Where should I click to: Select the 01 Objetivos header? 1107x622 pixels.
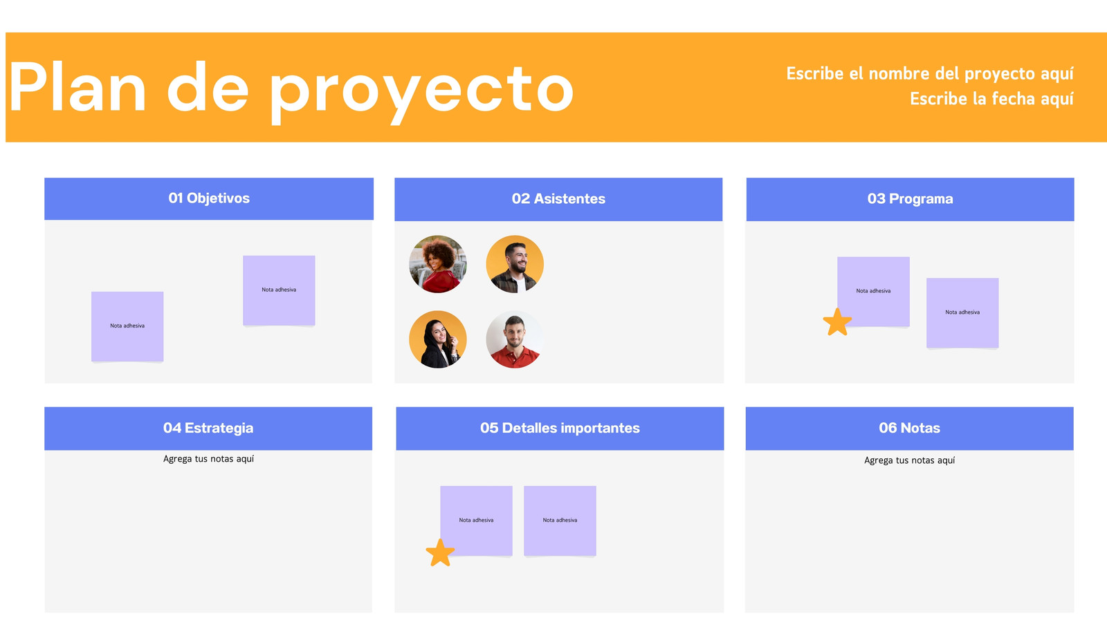(x=209, y=198)
